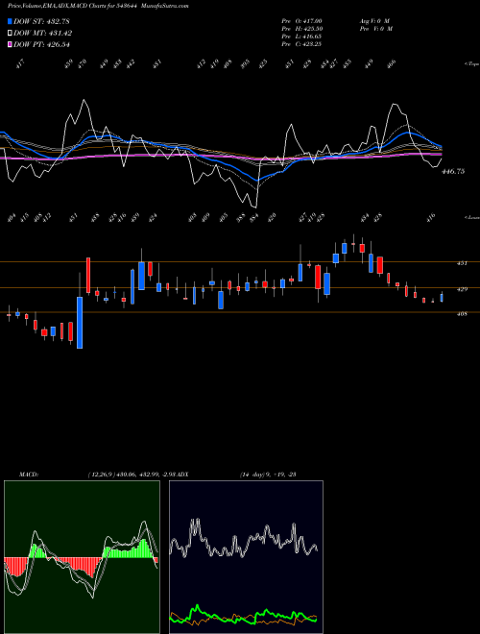Click the 451 price level label
The width and height of the screenshot is (480, 634).
click(462, 263)
